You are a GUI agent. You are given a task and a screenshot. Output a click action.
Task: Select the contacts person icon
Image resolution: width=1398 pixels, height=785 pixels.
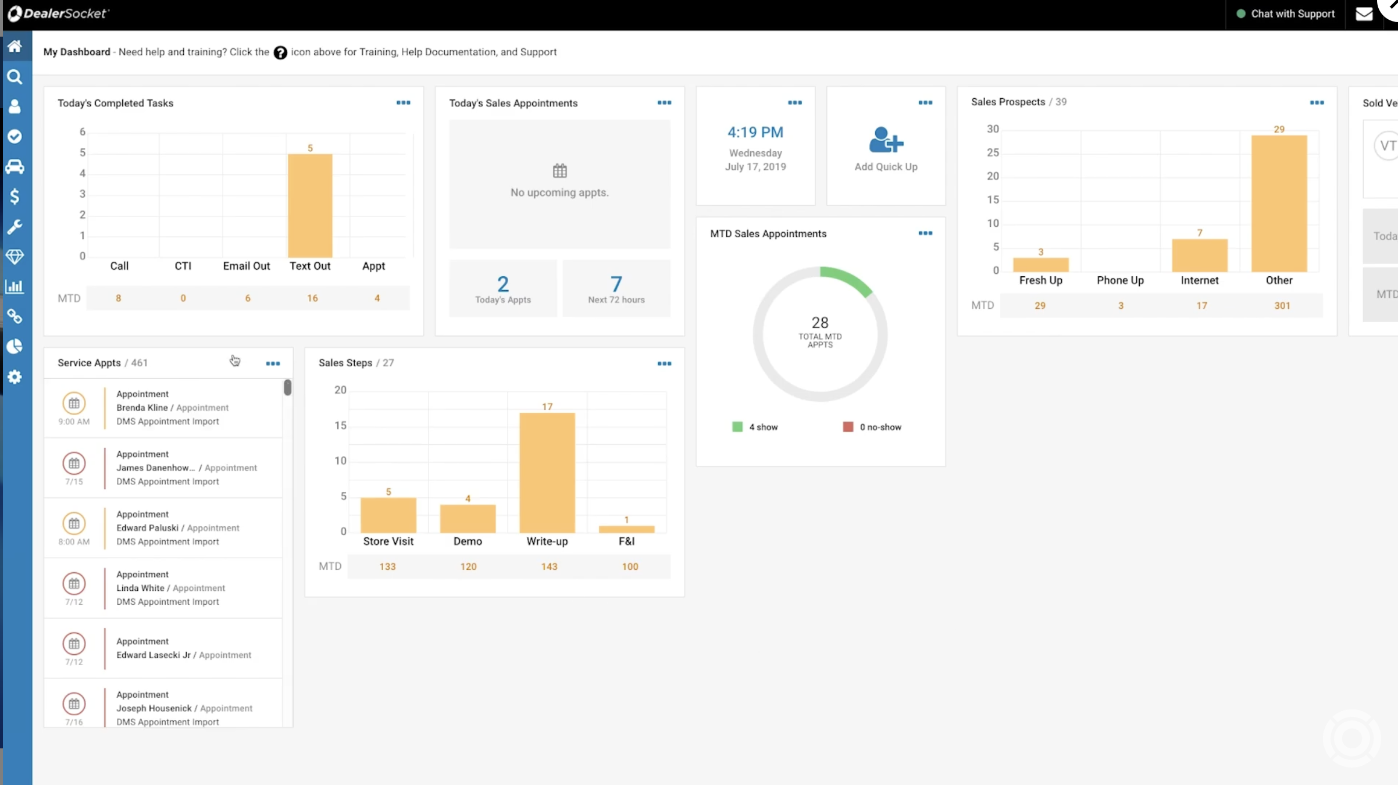tap(15, 106)
